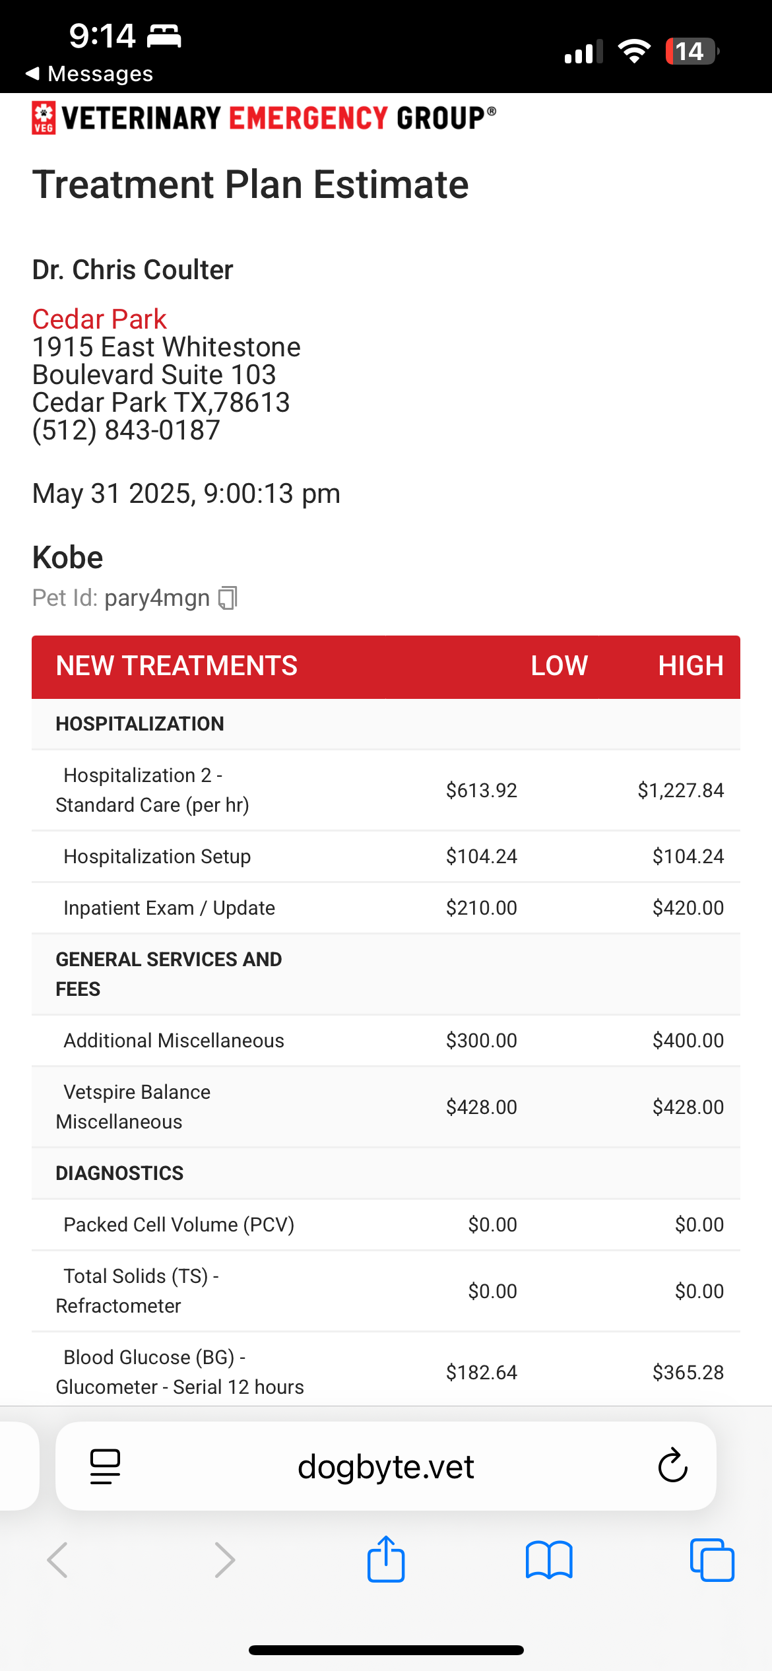Tap the DIAGNOSTICS section heading
Viewport: 772px width, 1671px height.
[x=119, y=1173]
